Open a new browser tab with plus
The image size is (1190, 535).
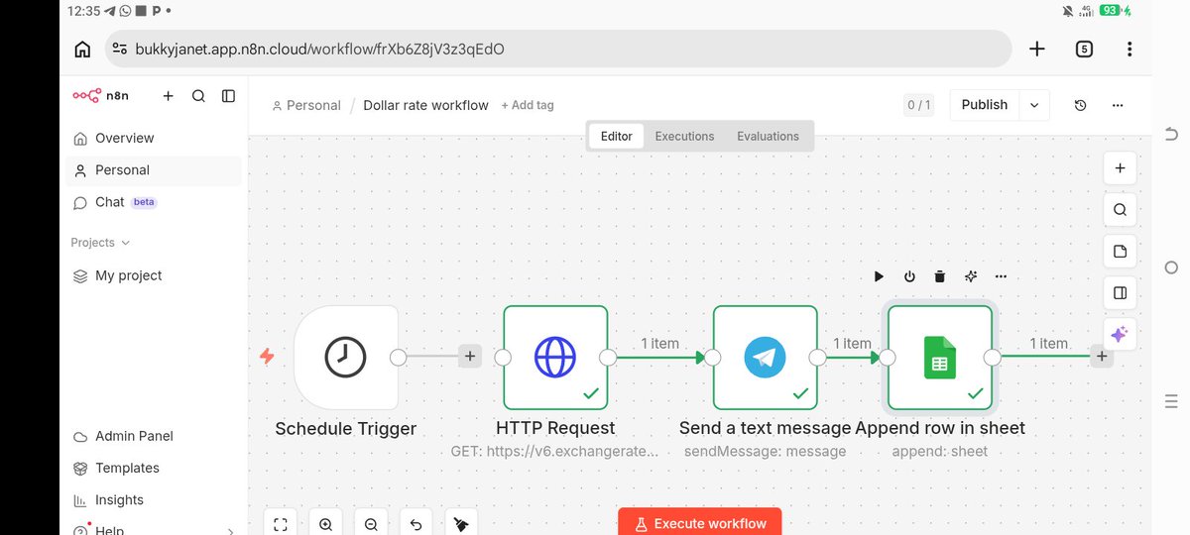pos(1037,49)
